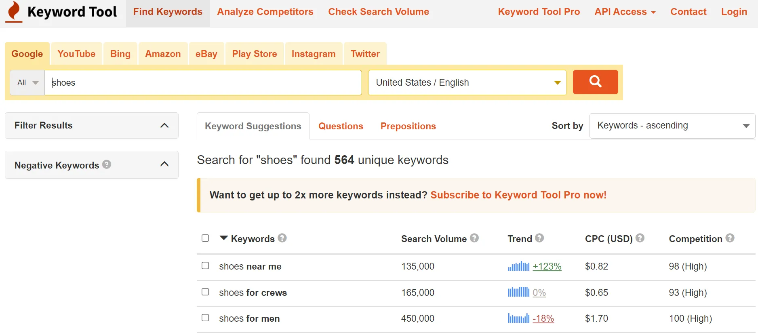The height and width of the screenshot is (333, 758).
Task: Click the Competition column help icon
Action: coord(730,238)
